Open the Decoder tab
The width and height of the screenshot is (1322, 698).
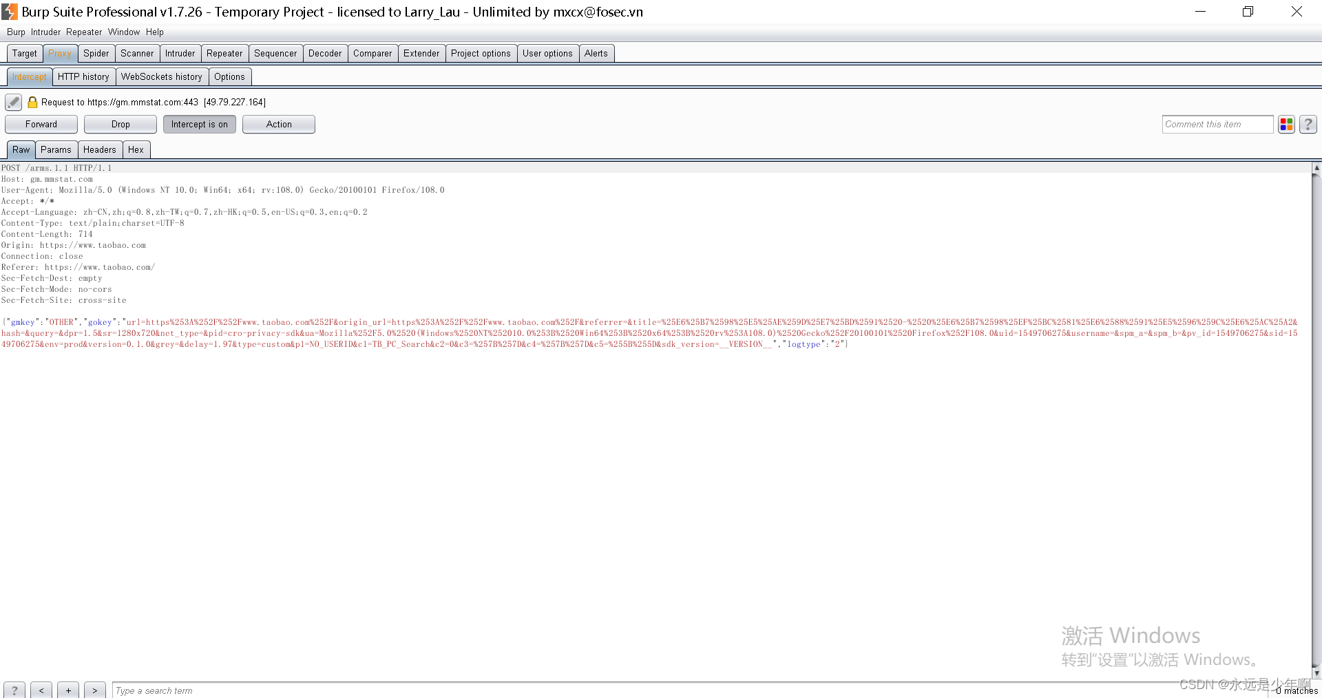325,54
